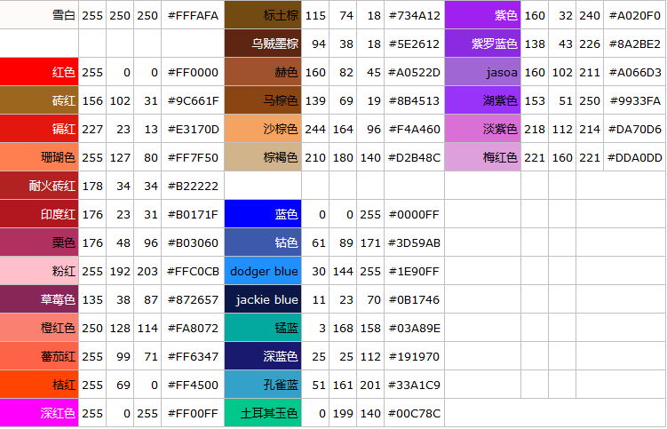Select the #5E2612 hex value
Screen dimensions: 667x429
(415, 44)
